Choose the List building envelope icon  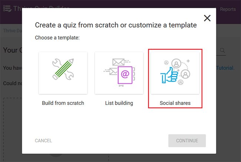pos(119,73)
